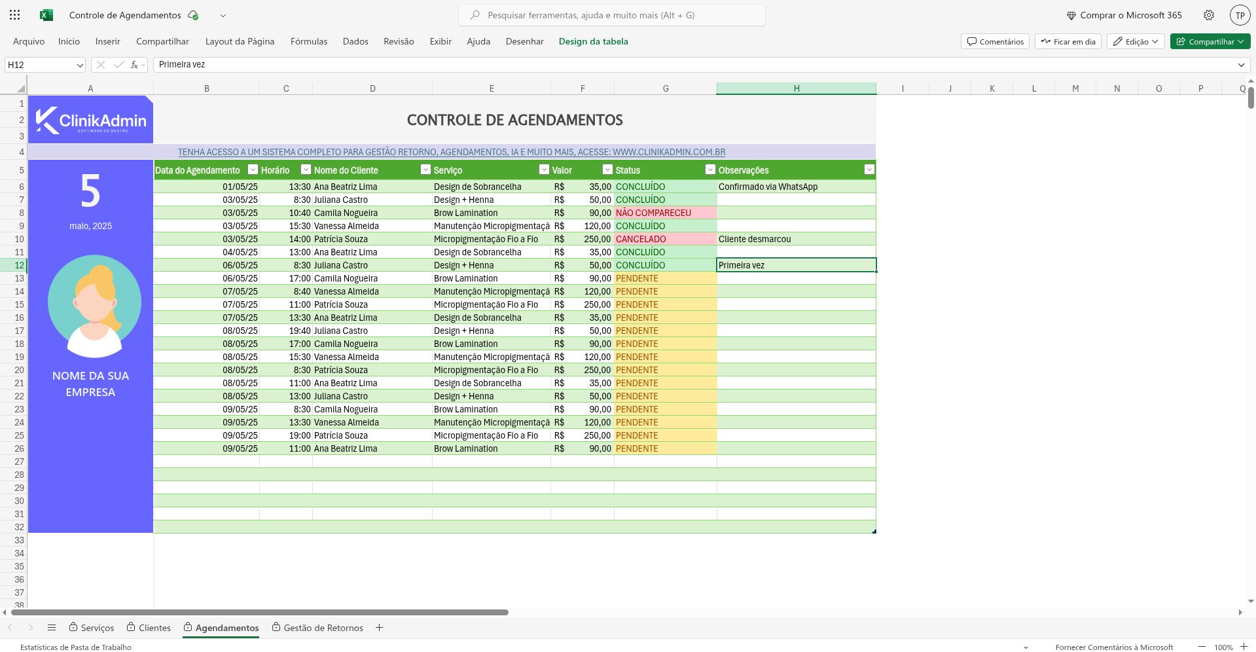The image size is (1256, 652).
Task: Open the Fórmulas ribbon tab
Action: click(x=308, y=41)
